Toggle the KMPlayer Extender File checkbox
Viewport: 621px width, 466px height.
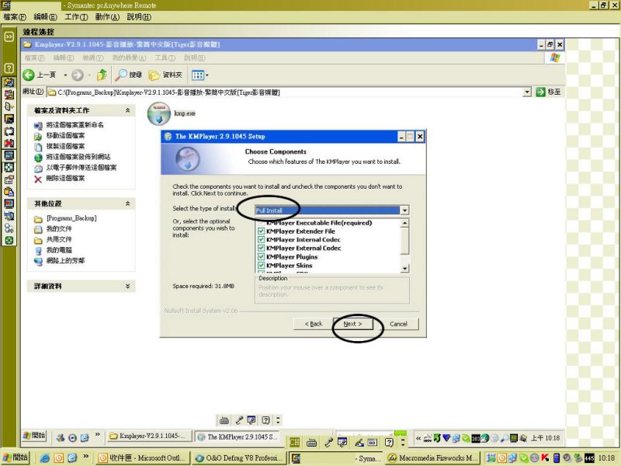(x=261, y=231)
